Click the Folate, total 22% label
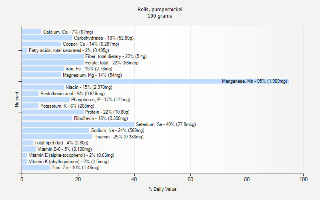Image resolution: width=320 pixels, height=200 pixels. pyautogui.click(x=112, y=63)
